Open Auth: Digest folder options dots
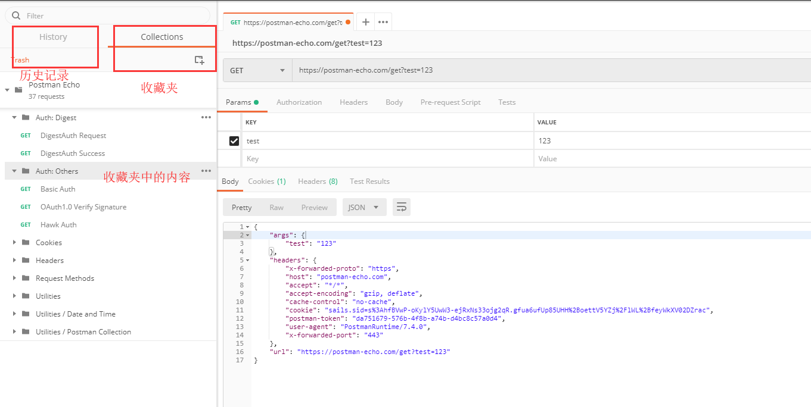The height and width of the screenshot is (407, 811). pos(206,117)
